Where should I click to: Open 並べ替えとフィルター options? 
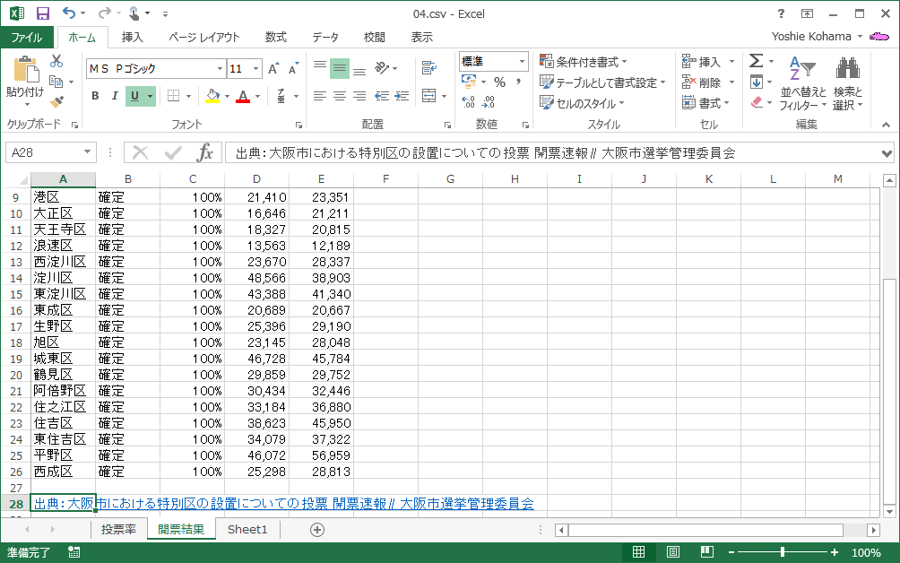pos(803,83)
